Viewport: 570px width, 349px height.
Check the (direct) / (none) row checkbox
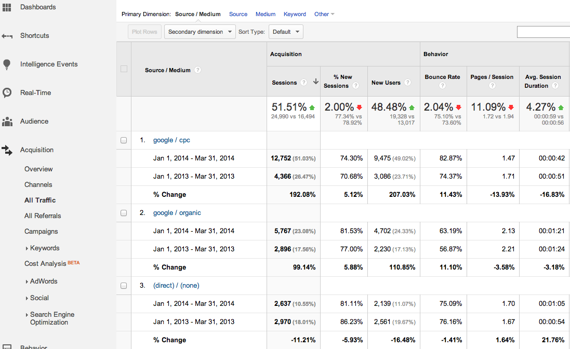coord(123,285)
